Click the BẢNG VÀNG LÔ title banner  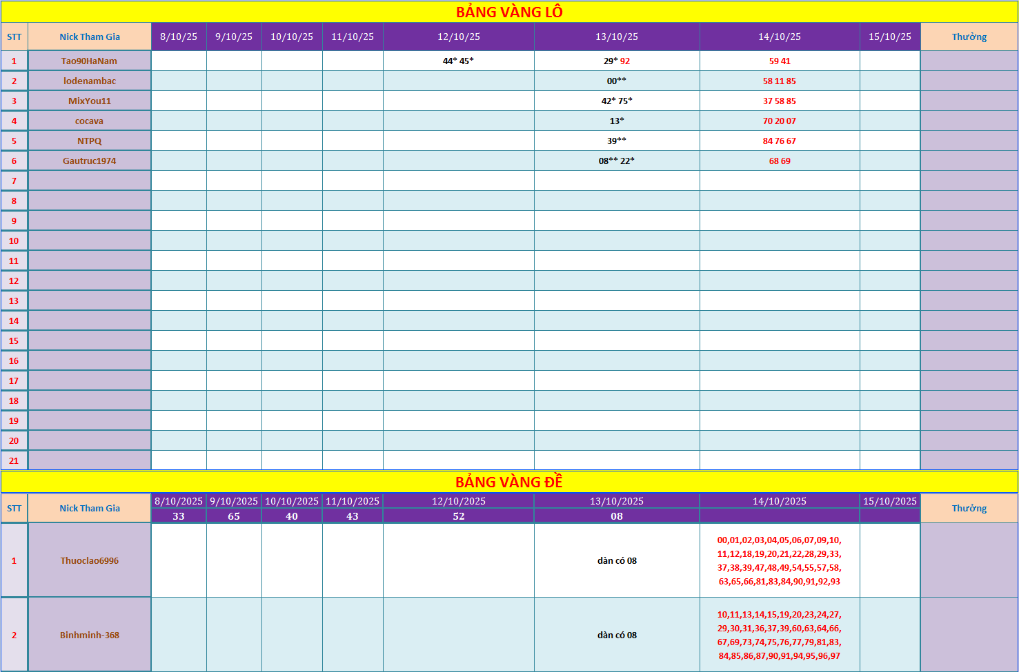(x=509, y=12)
